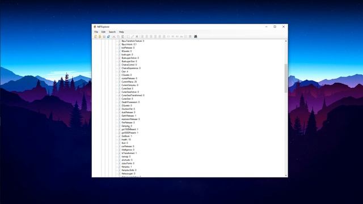Select the 'ByakuganActive: 0' tag
This screenshot has width=363, height=204.
pos(130,58)
